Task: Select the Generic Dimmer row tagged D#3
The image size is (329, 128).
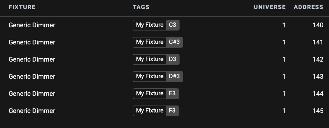Action: (x=32, y=77)
